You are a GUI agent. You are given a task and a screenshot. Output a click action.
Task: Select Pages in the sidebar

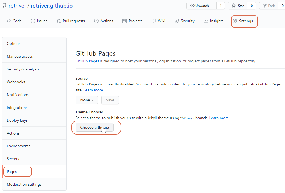34,172
